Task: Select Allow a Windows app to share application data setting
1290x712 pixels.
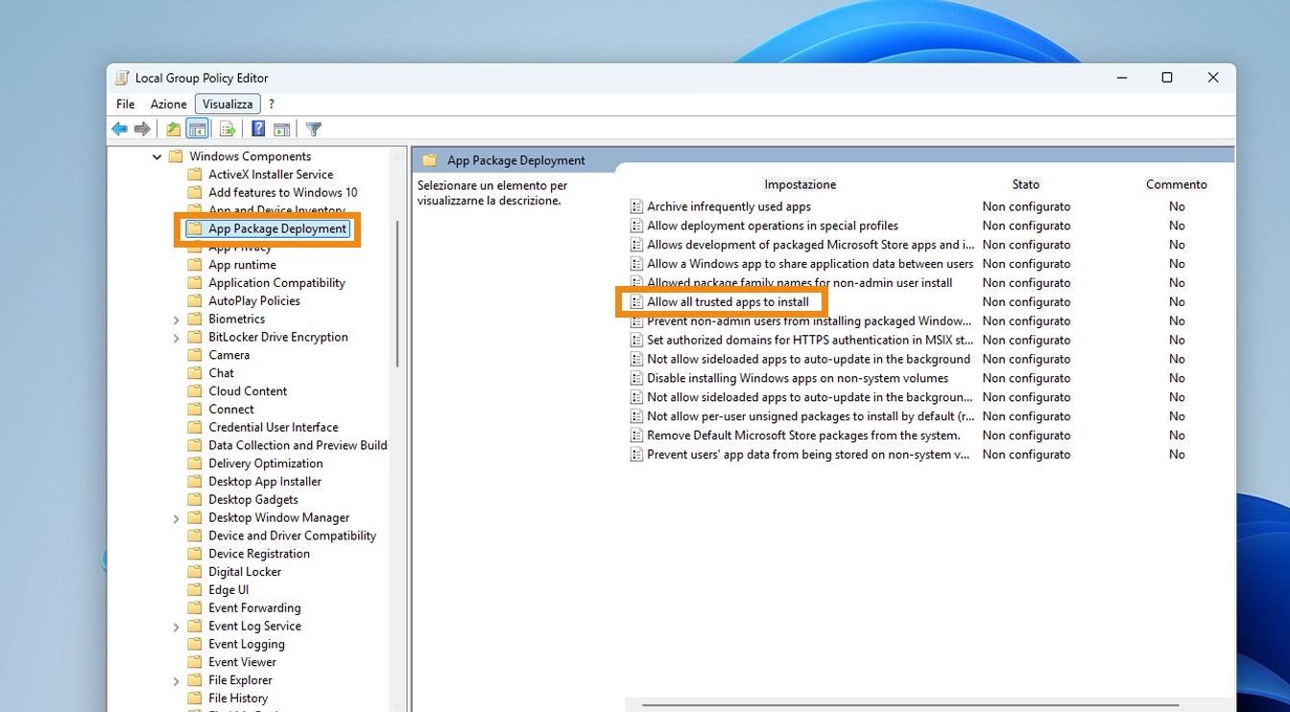Action: [810, 264]
